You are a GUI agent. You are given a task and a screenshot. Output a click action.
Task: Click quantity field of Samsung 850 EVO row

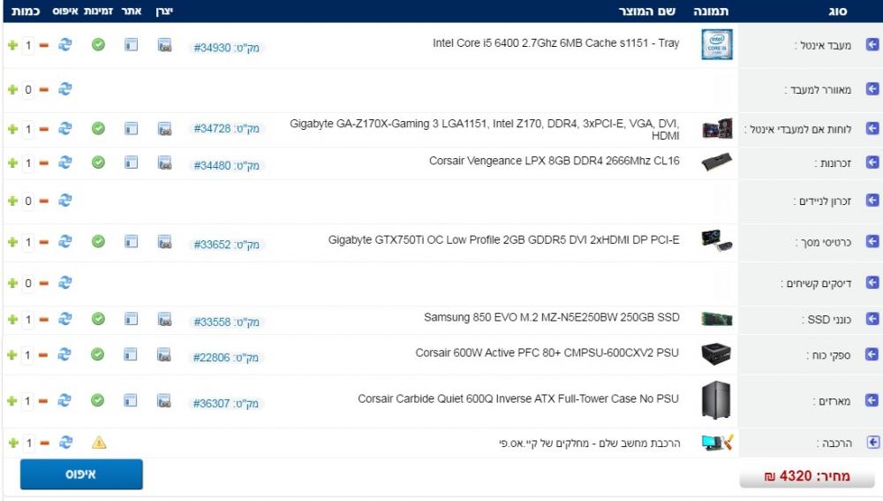coord(28,319)
